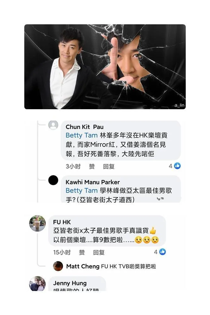View the broken-glass photo at the top
Viewport: 210px width, 315px height.
(105, 67)
